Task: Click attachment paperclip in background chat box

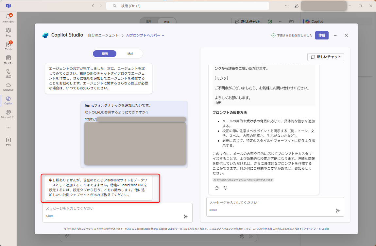Action: pos(67,236)
